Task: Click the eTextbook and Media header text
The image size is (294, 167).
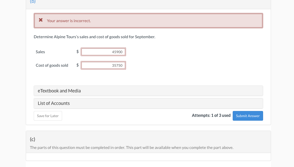Action: coord(59,91)
